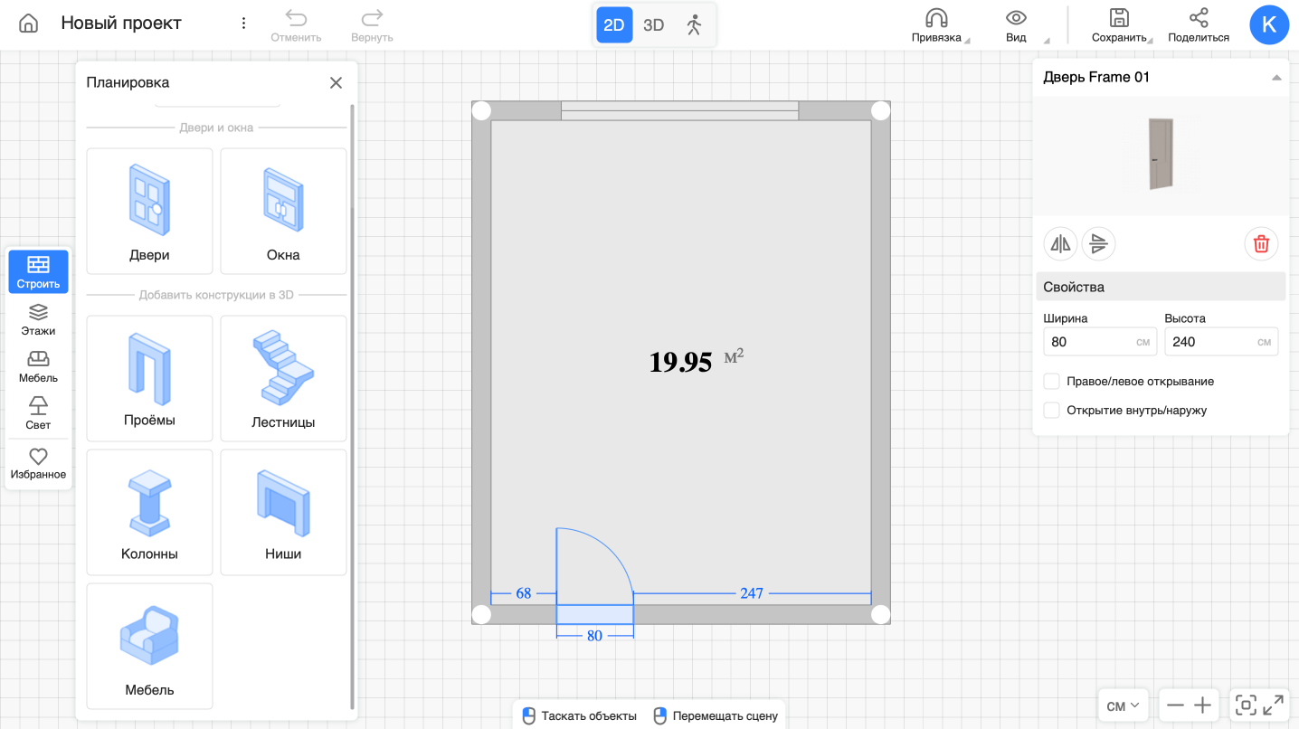The image size is (1299, 729).
Task: Open the см units dropdown
Action: tap(1123, 705)
